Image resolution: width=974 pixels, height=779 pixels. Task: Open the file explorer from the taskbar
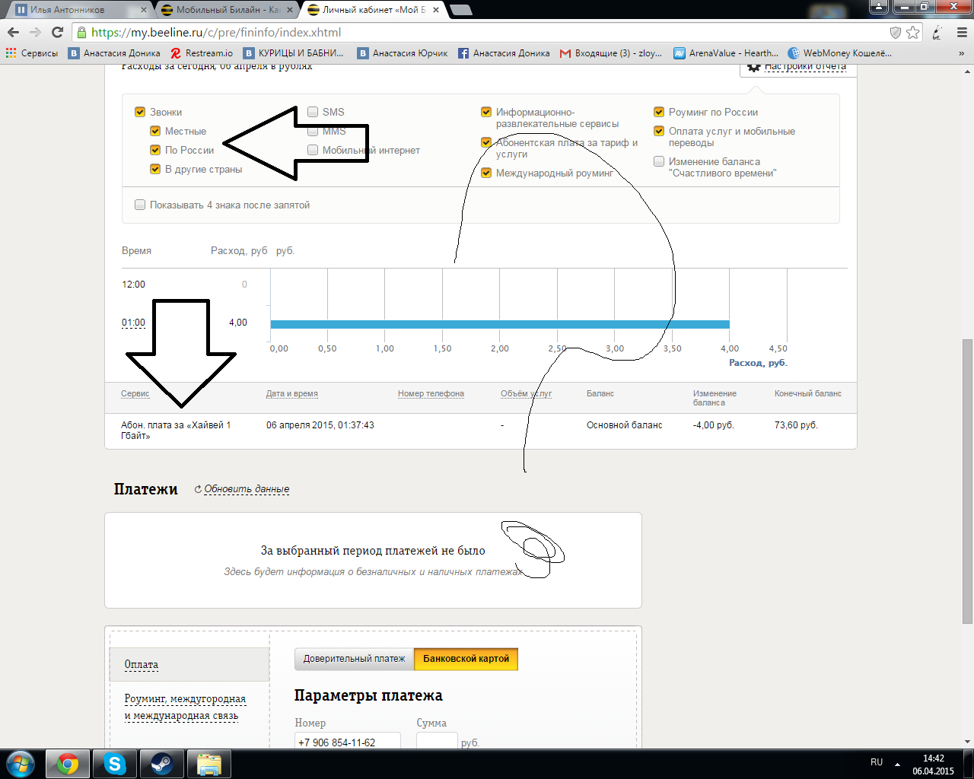pos(208,764)
